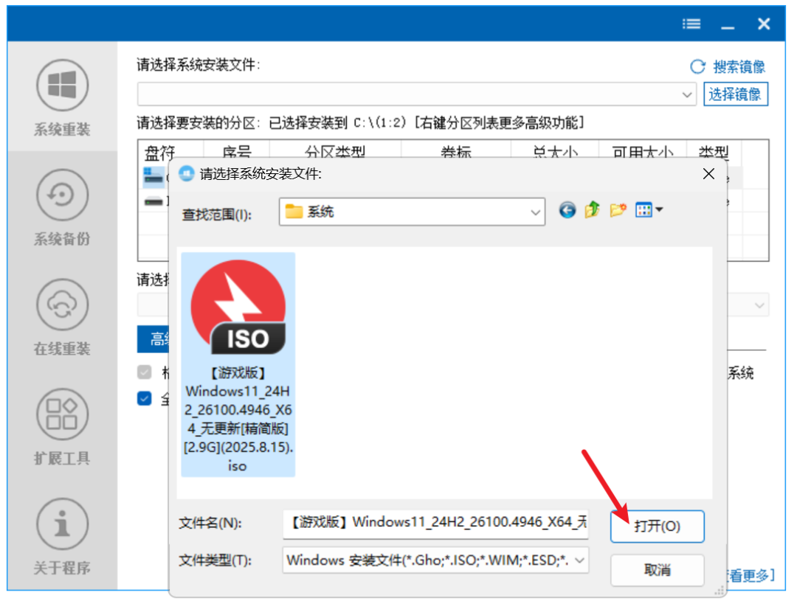
Task: Open the 系统备份 sidebar section
Action: pos(62,206)
